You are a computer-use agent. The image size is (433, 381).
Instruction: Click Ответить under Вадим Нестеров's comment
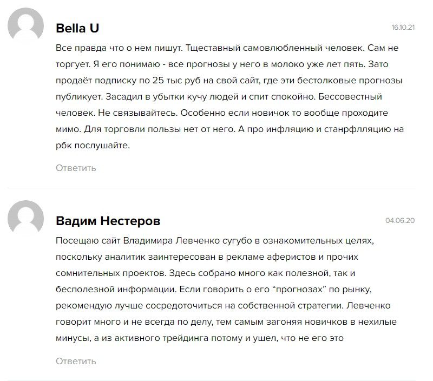coord(76,361)
